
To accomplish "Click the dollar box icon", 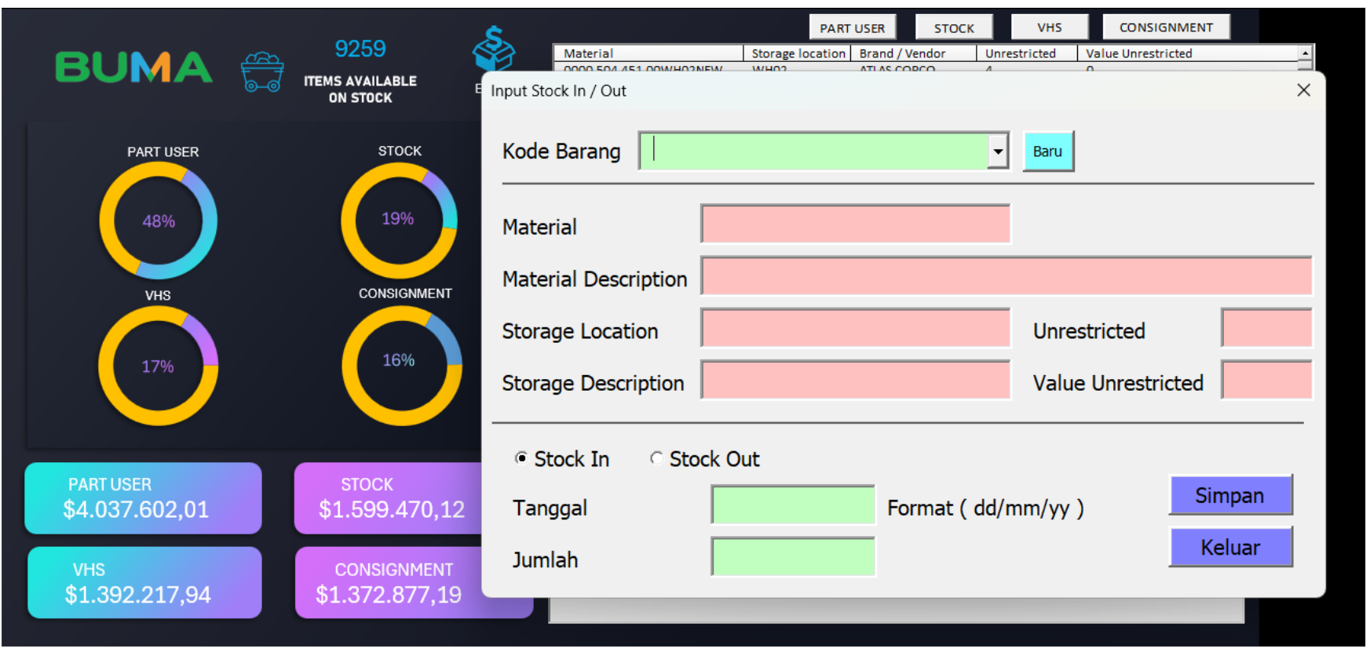I will coord(493,49).
